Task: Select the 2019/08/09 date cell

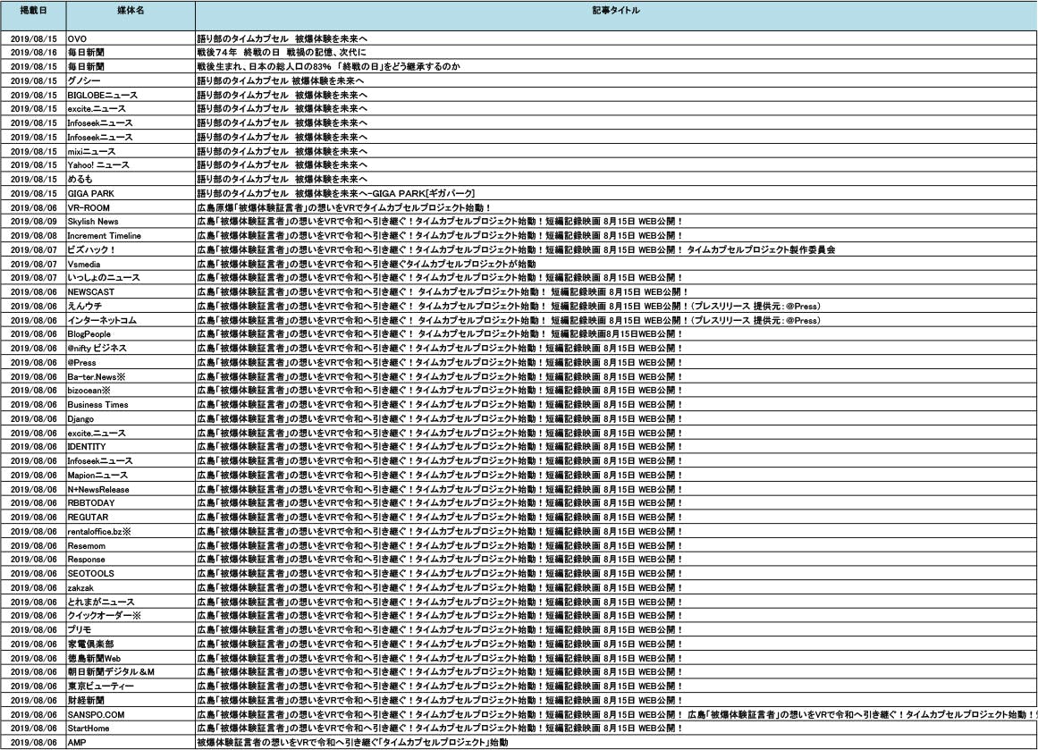Action: tap(33, 222)
